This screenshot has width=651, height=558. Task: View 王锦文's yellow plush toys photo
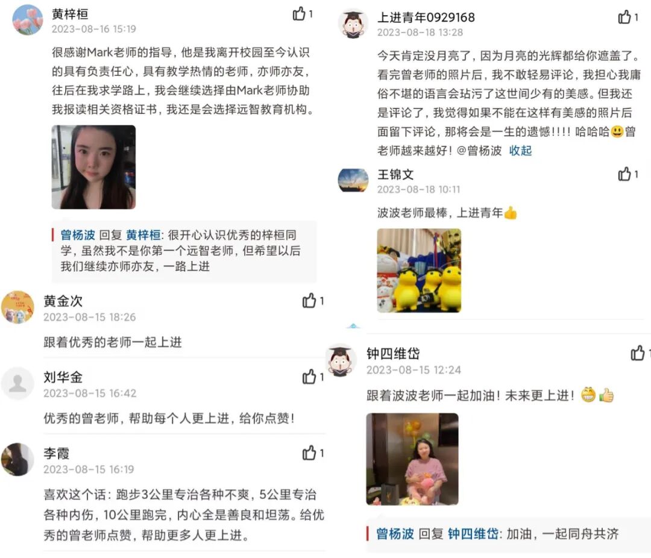(x=419, y=271)
